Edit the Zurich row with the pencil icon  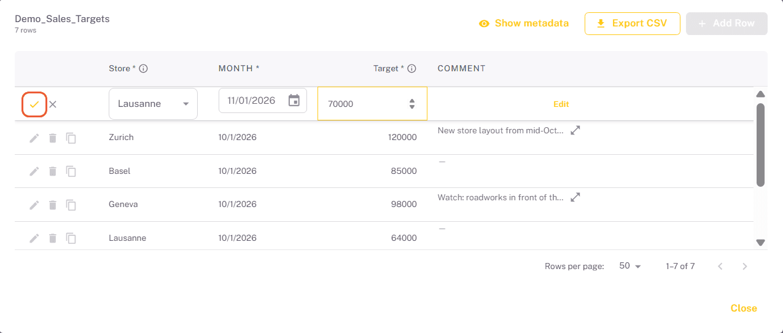(x=34, y=138)
